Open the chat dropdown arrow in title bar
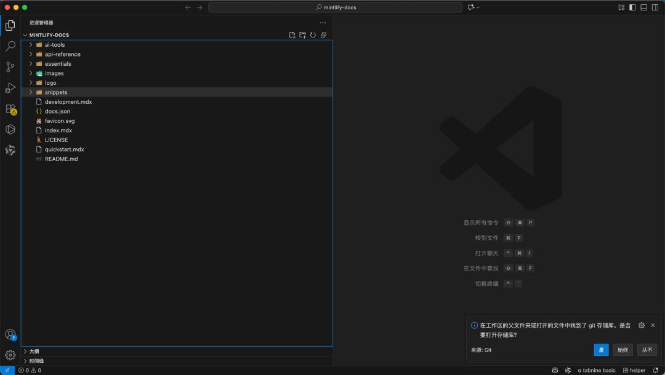The height and width of the screenshot is (375, 665). pos(478,7)
